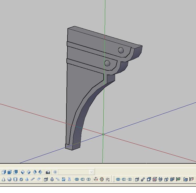Open the Create Camera tool
The width and height of the screenshot is (196, 193).
point(48,172)
